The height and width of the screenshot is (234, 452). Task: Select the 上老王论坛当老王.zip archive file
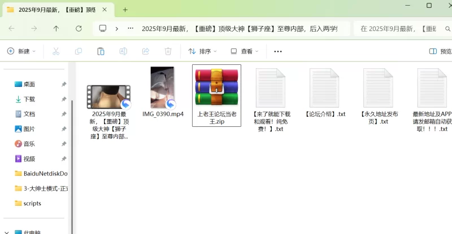(216, 95)
